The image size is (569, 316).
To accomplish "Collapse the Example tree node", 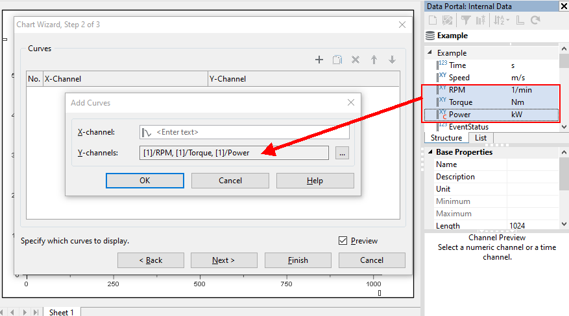I will click(x=430, y=53).
